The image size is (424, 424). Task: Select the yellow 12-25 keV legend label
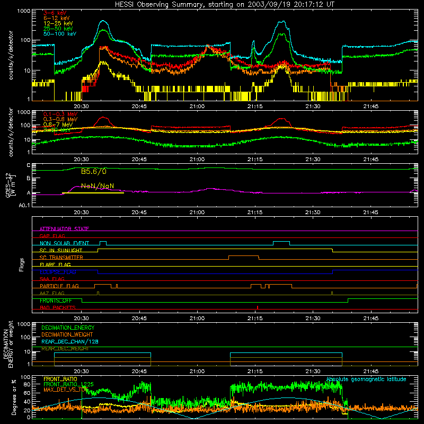(58, 23)
